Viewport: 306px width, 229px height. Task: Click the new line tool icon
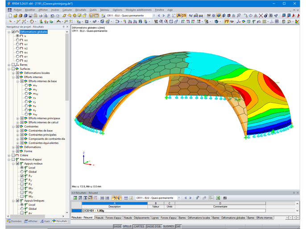coord(18,22)
